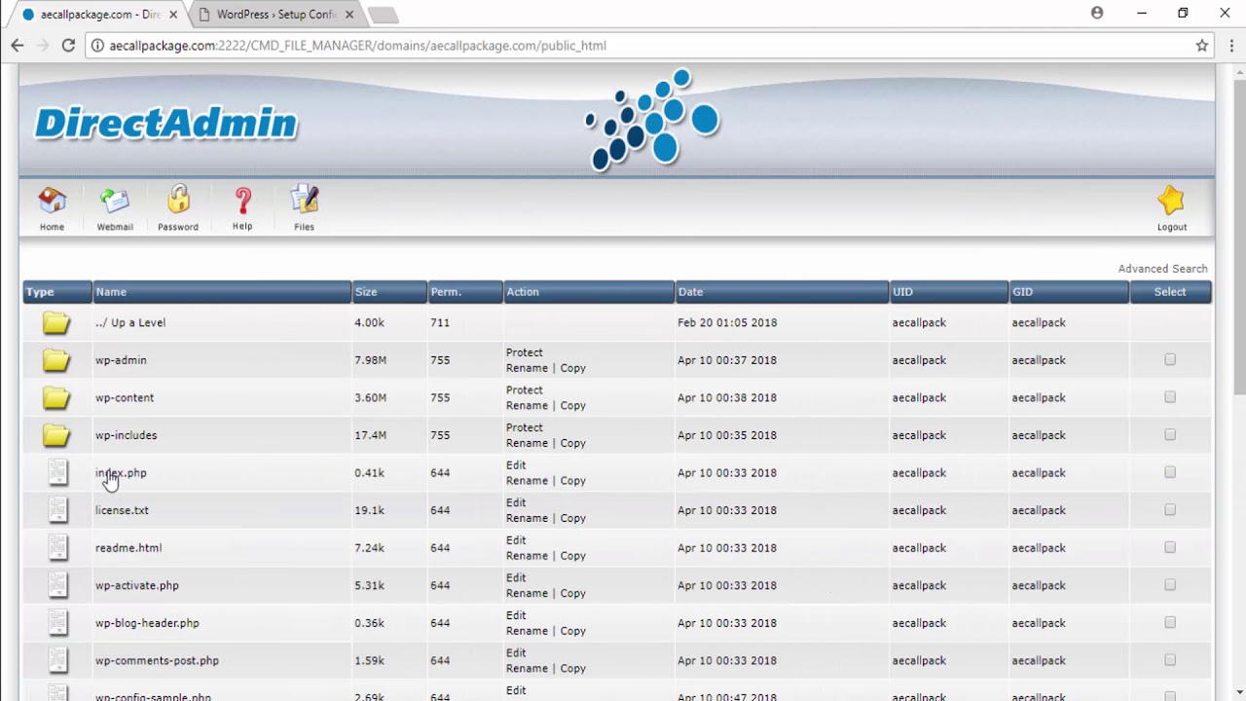Viewport: 1246px width, 701px height.
Task: Reload the page with refresh icon
Action: 68,45
